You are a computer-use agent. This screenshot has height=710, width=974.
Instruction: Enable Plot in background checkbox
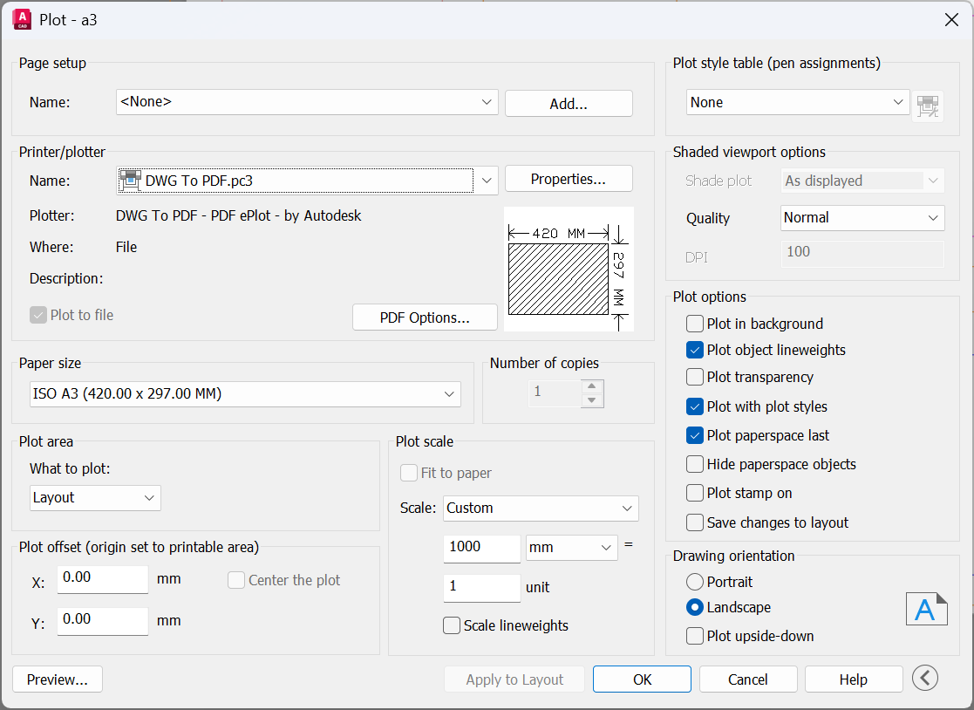(x=695, y=324)
